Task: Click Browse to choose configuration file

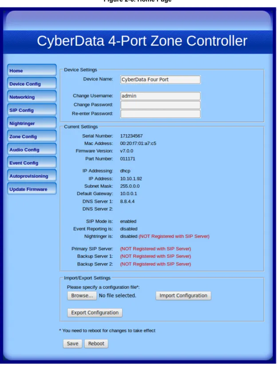Action: pyautogui.click(x=82, y=295)
